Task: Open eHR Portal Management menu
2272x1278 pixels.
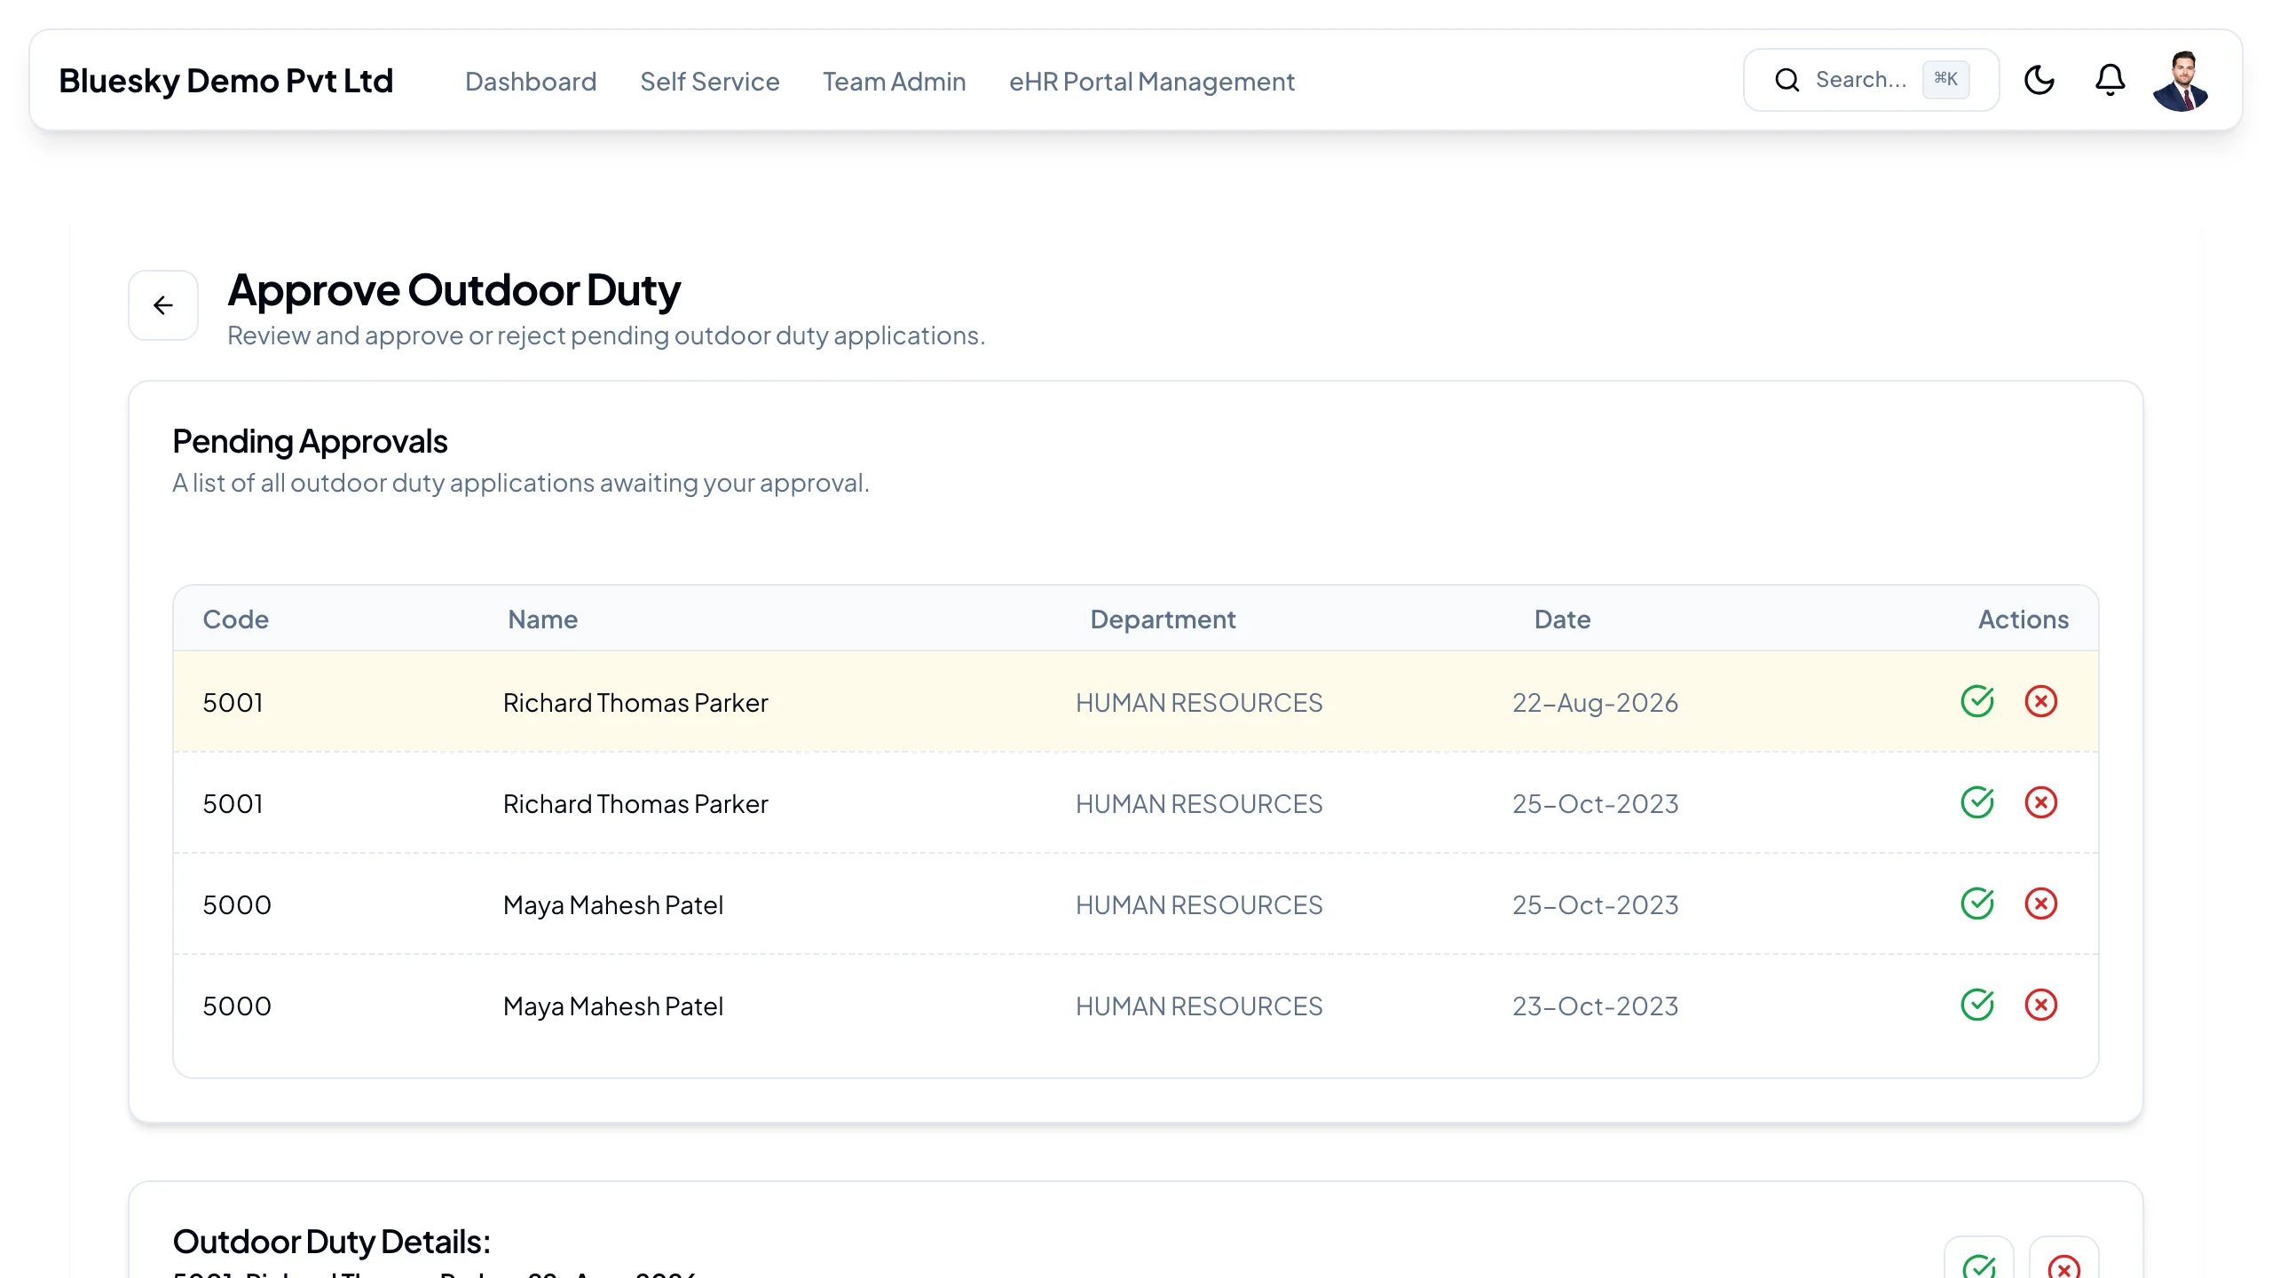Action: (1152, 81)
